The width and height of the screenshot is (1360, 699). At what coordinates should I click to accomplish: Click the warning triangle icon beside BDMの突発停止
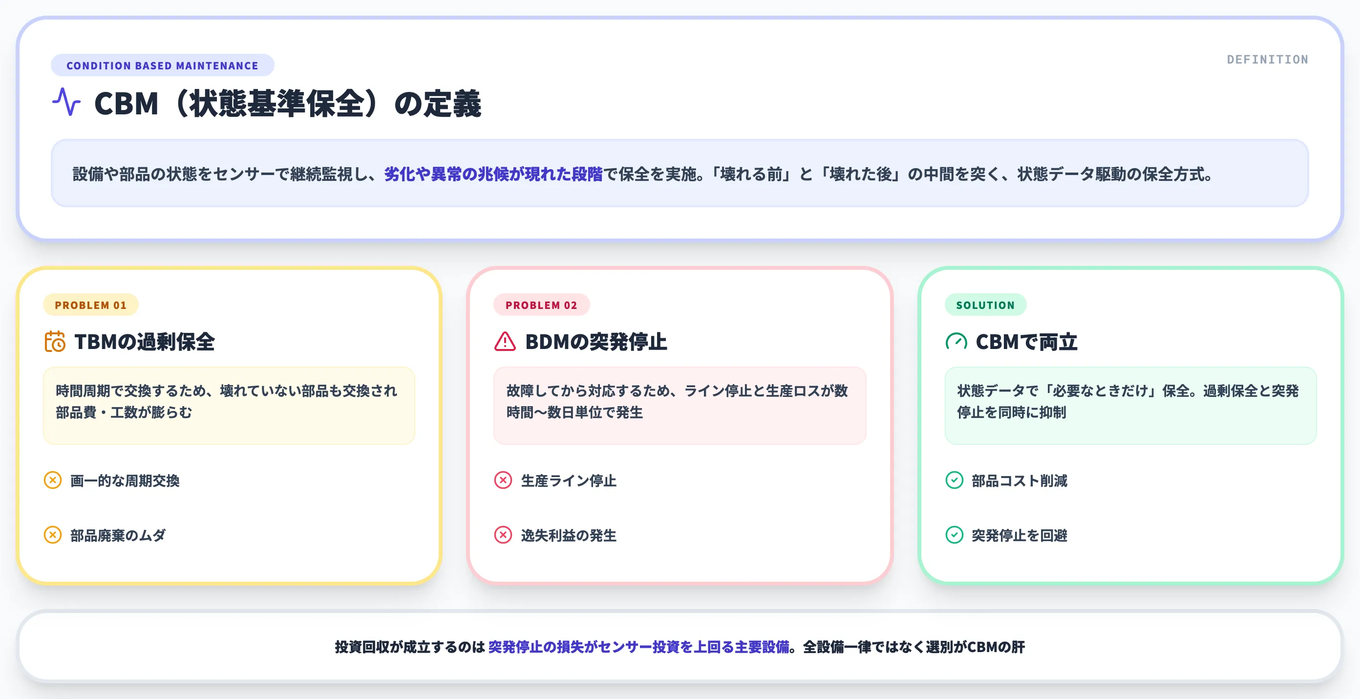point(506,342)
